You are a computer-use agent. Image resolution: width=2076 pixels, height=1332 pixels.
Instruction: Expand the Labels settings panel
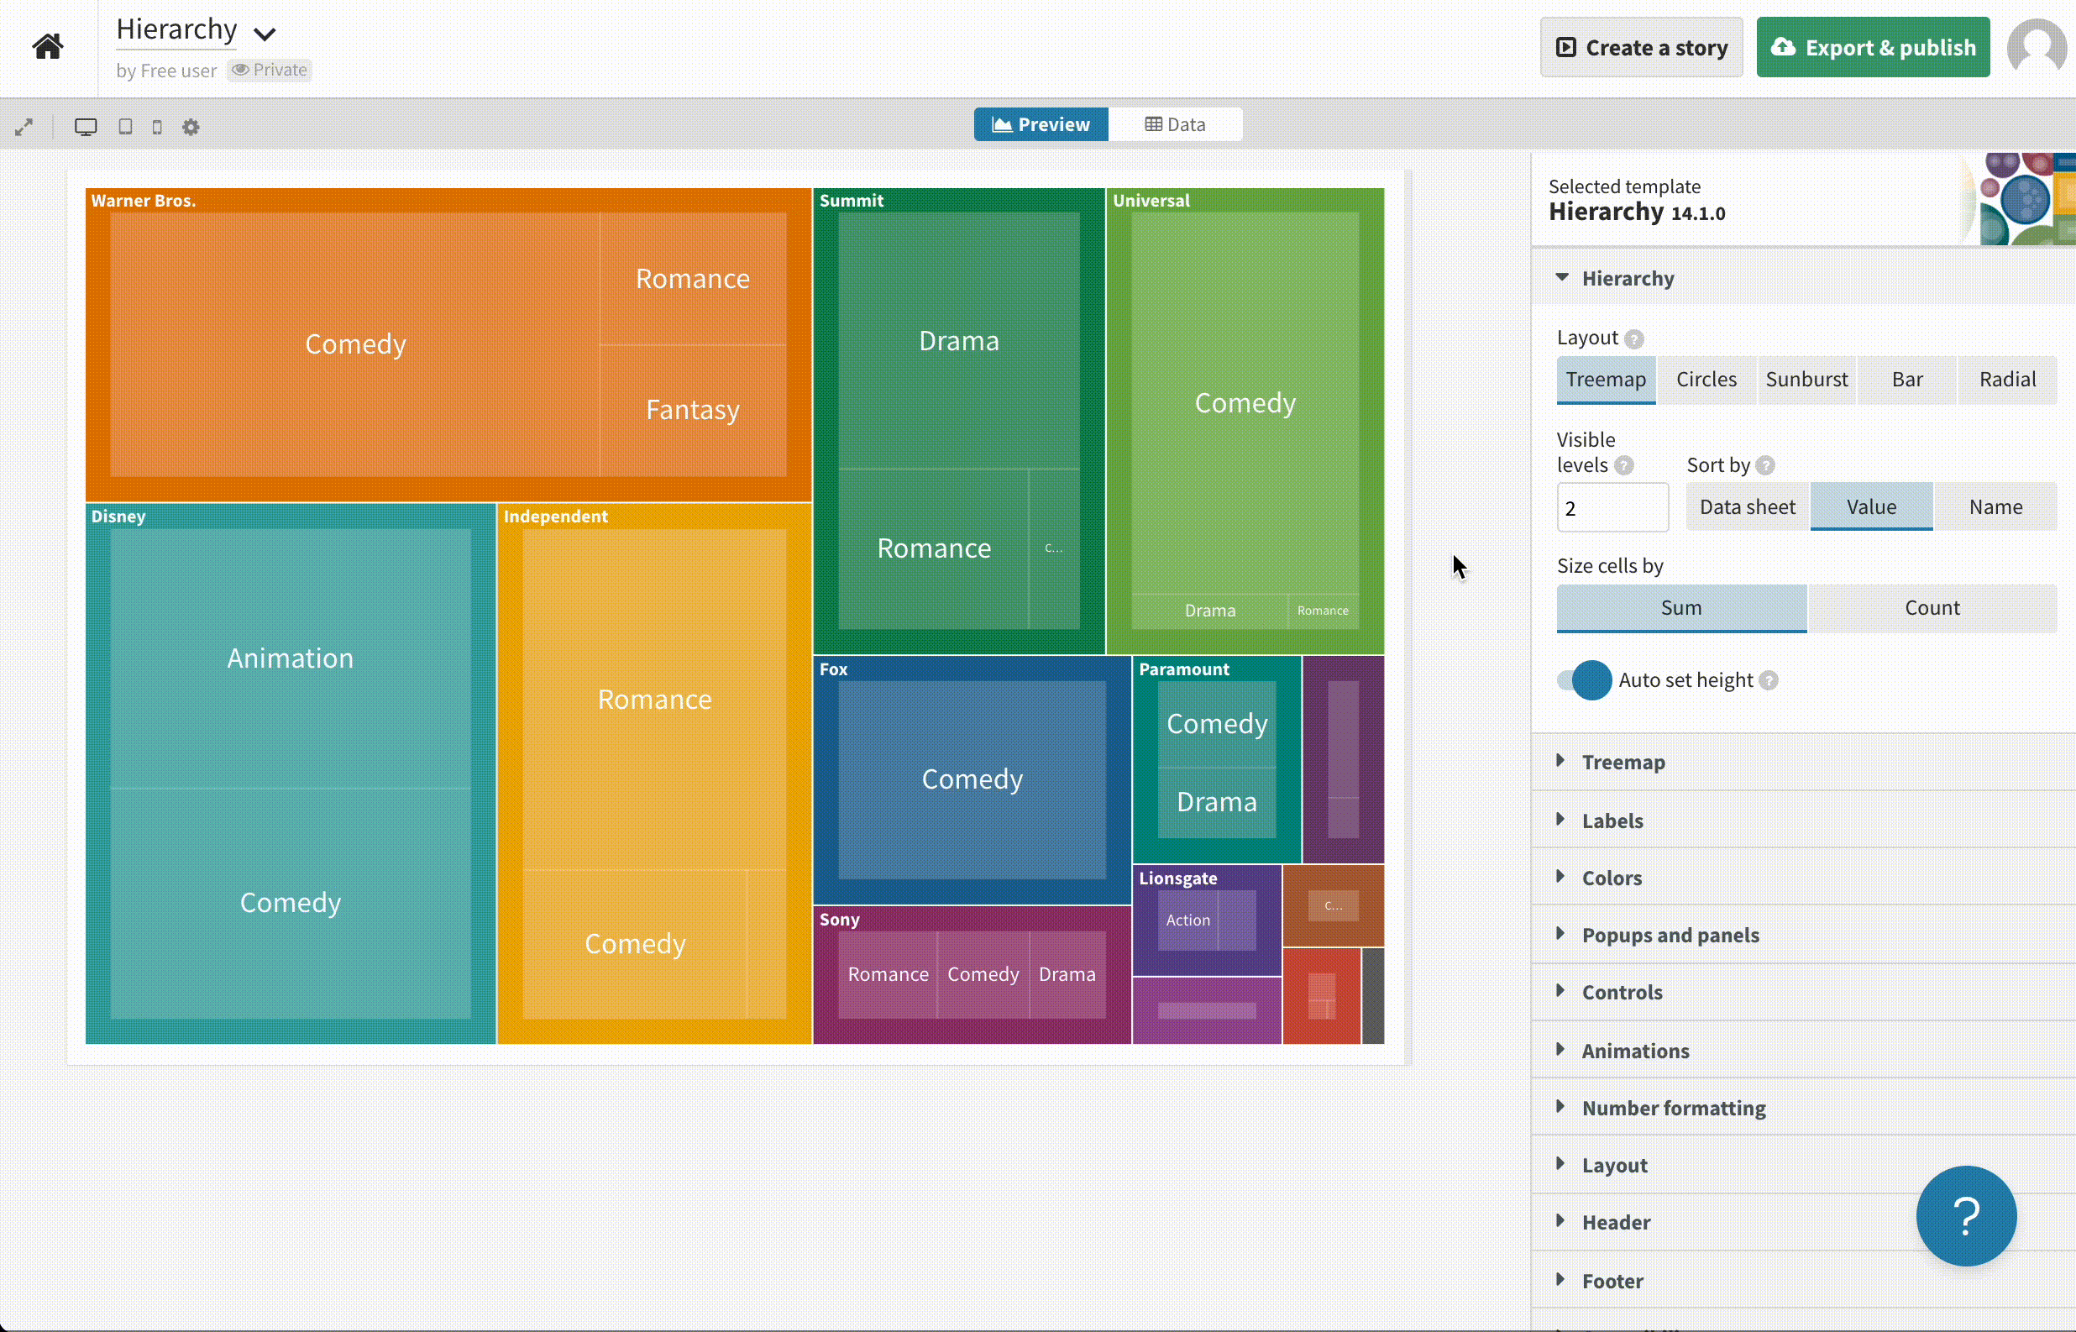(x=1613, y=819)
